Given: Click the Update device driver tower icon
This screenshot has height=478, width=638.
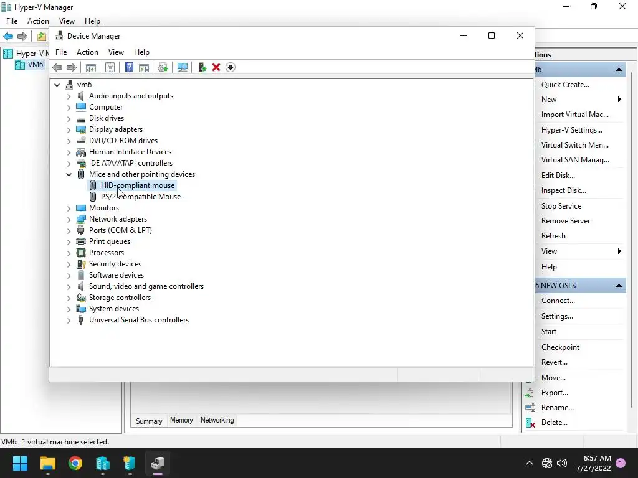Looking at the screenshot, I should [202, 67].
